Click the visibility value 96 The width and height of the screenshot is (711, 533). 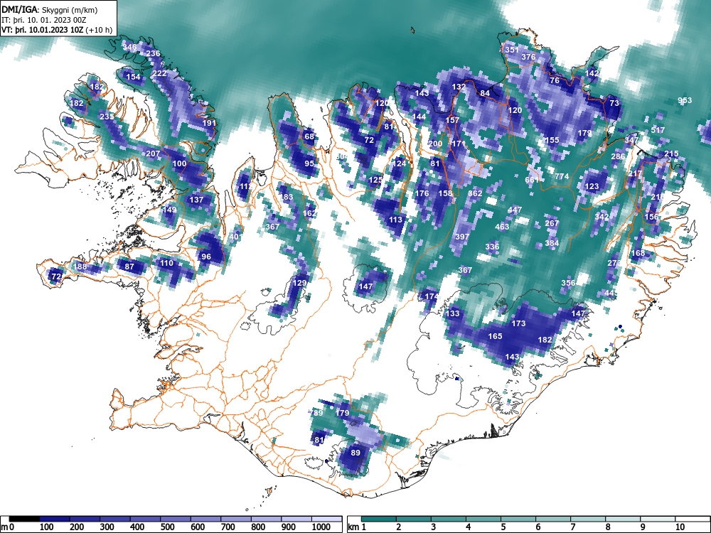(206, 257)
